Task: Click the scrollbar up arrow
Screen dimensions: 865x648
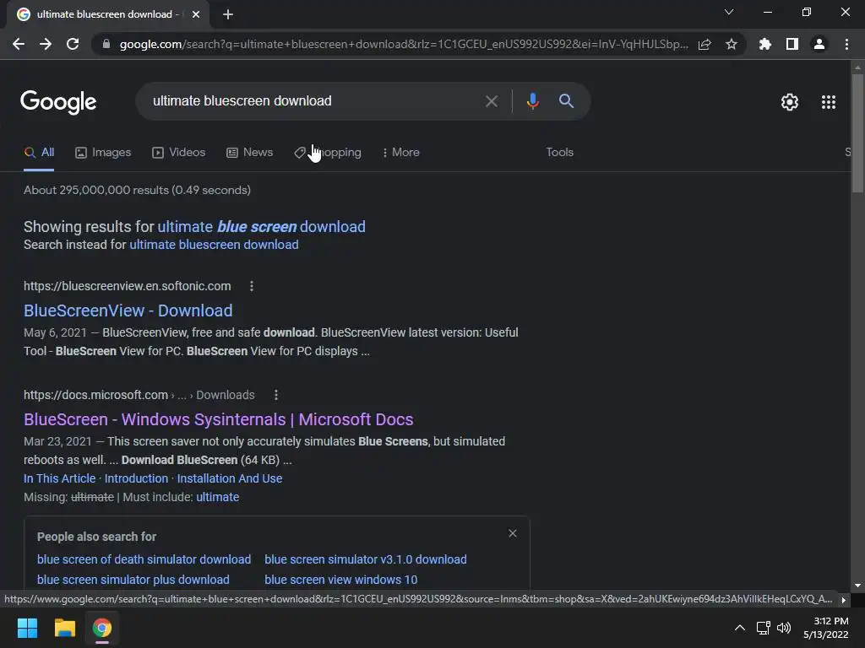Action: [x=857, y=67]
